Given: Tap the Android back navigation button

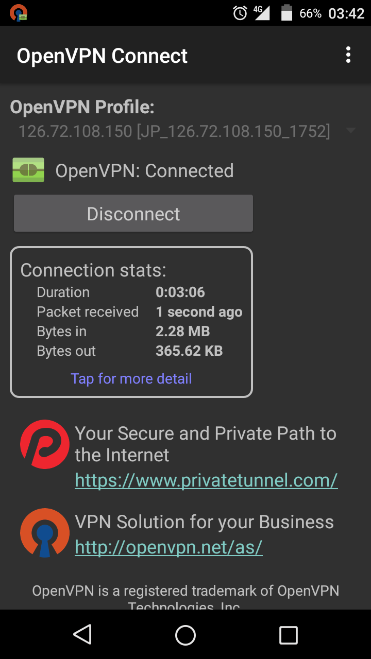Looking at the screenshot, I should click(82, 635).
